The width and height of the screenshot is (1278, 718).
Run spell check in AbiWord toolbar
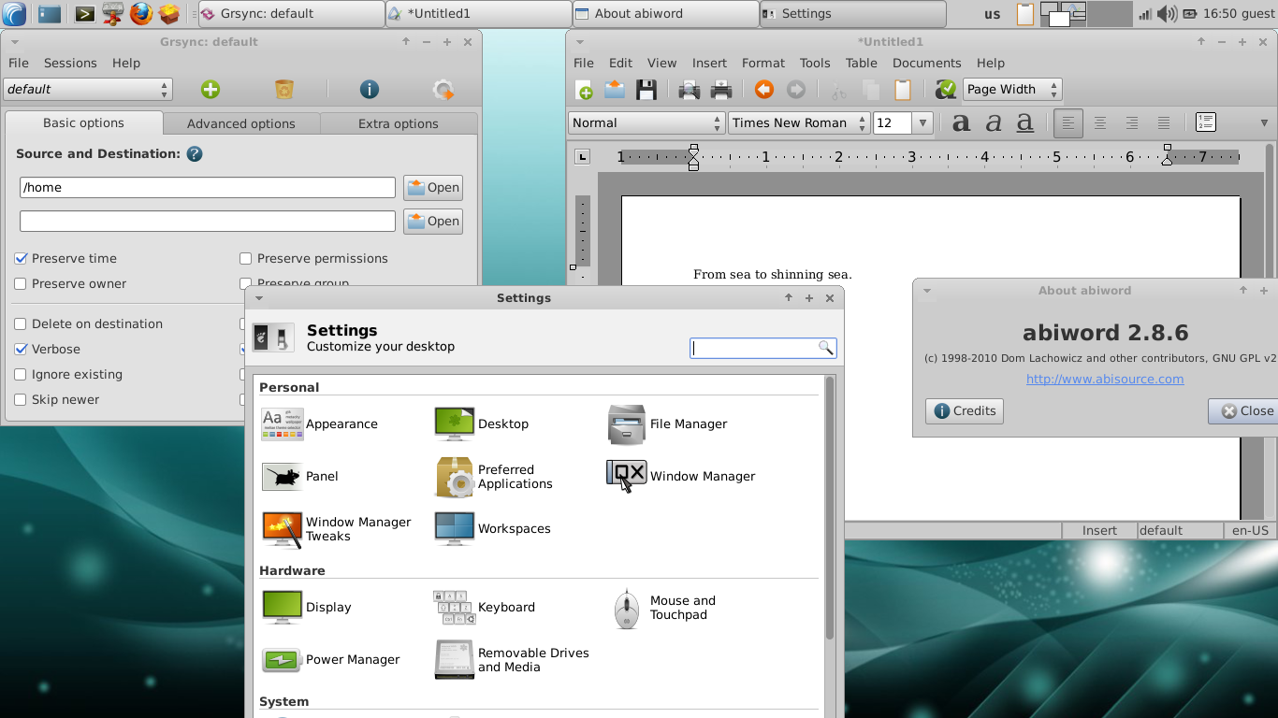tap(946, 90)
